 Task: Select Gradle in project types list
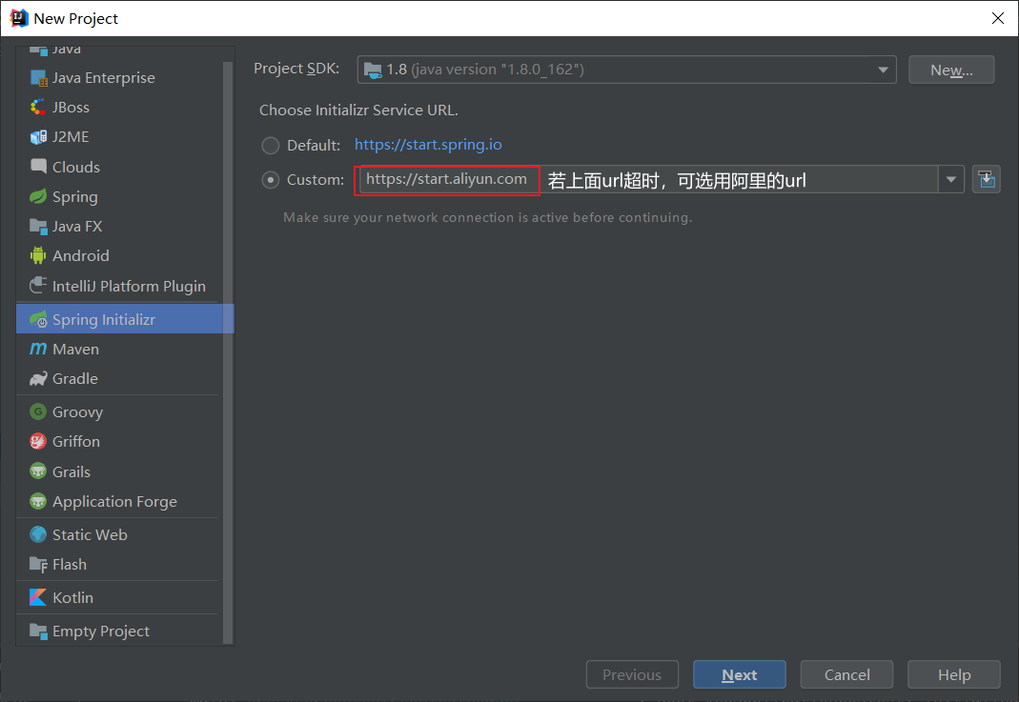point(119,378)
